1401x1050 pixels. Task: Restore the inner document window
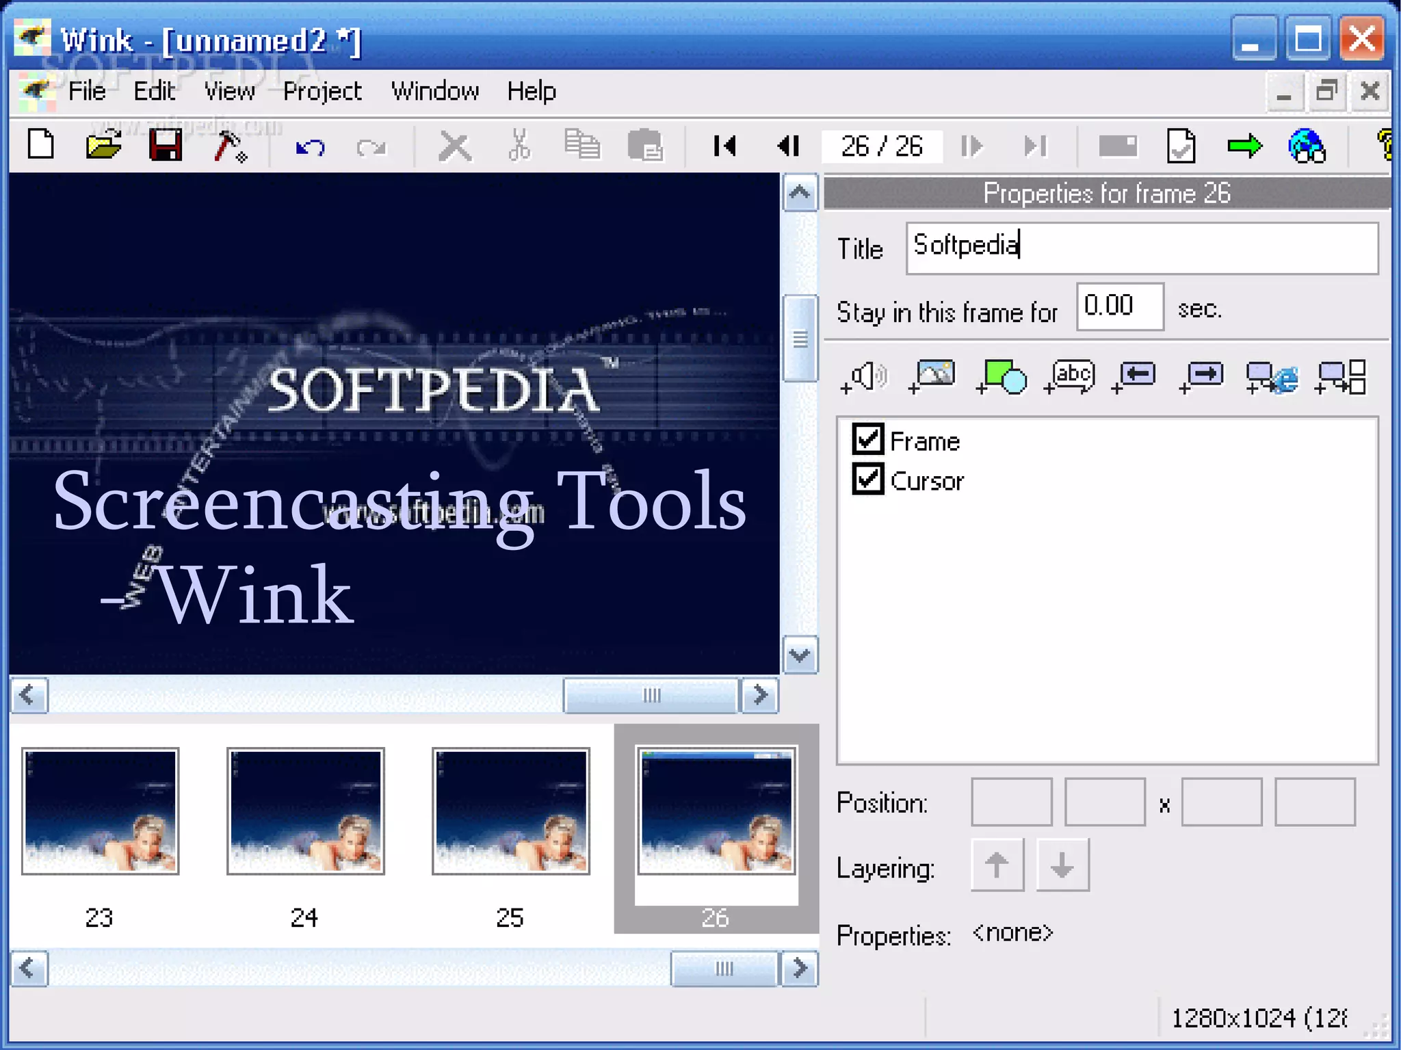(x=1326, y=91)
